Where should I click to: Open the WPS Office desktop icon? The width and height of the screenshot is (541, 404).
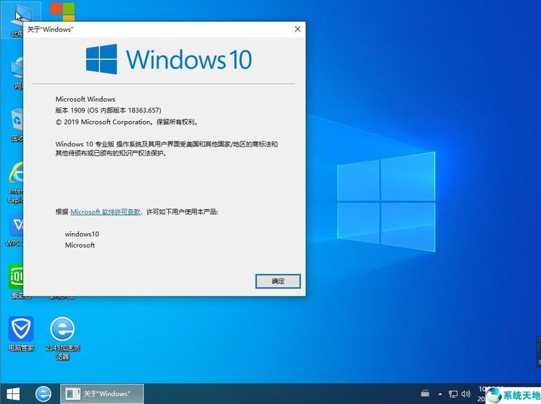pos(16,227)
